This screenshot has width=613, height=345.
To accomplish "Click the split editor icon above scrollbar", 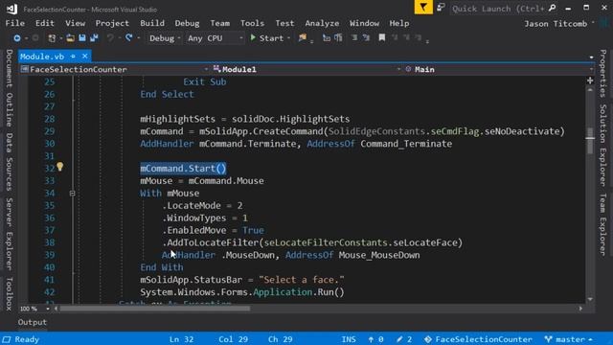I will click(x=590, y=80).
